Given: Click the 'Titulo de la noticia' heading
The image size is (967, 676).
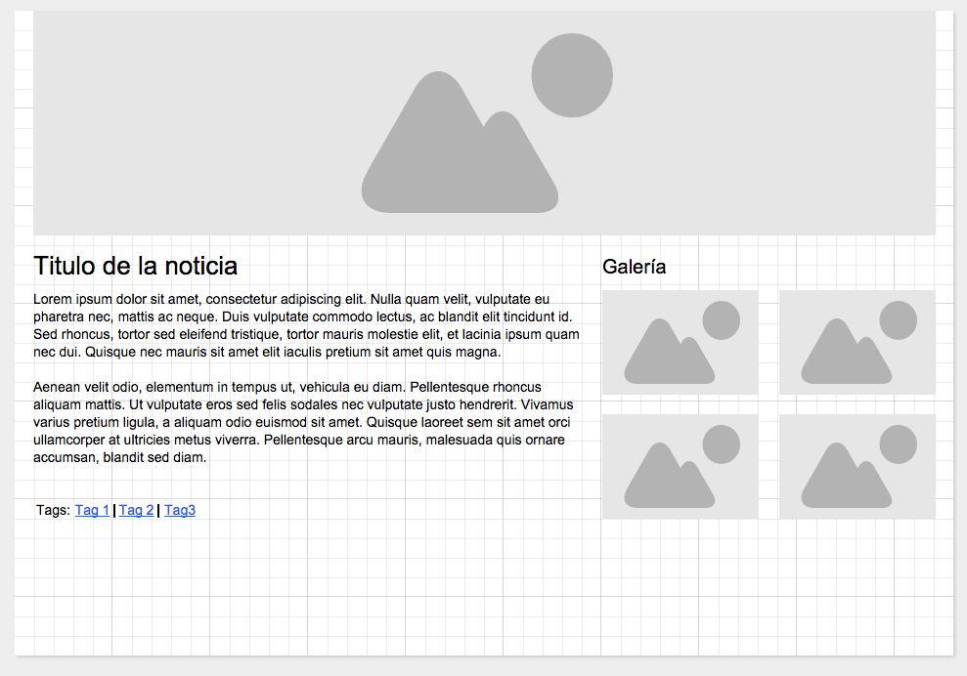Looking at the screenshot, I should [135, 266].
